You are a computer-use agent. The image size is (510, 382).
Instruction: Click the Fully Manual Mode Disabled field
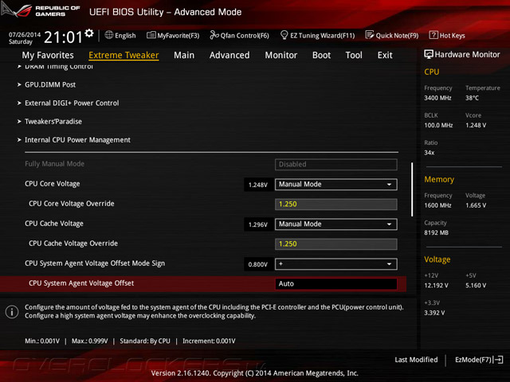[x=336, y=165]
